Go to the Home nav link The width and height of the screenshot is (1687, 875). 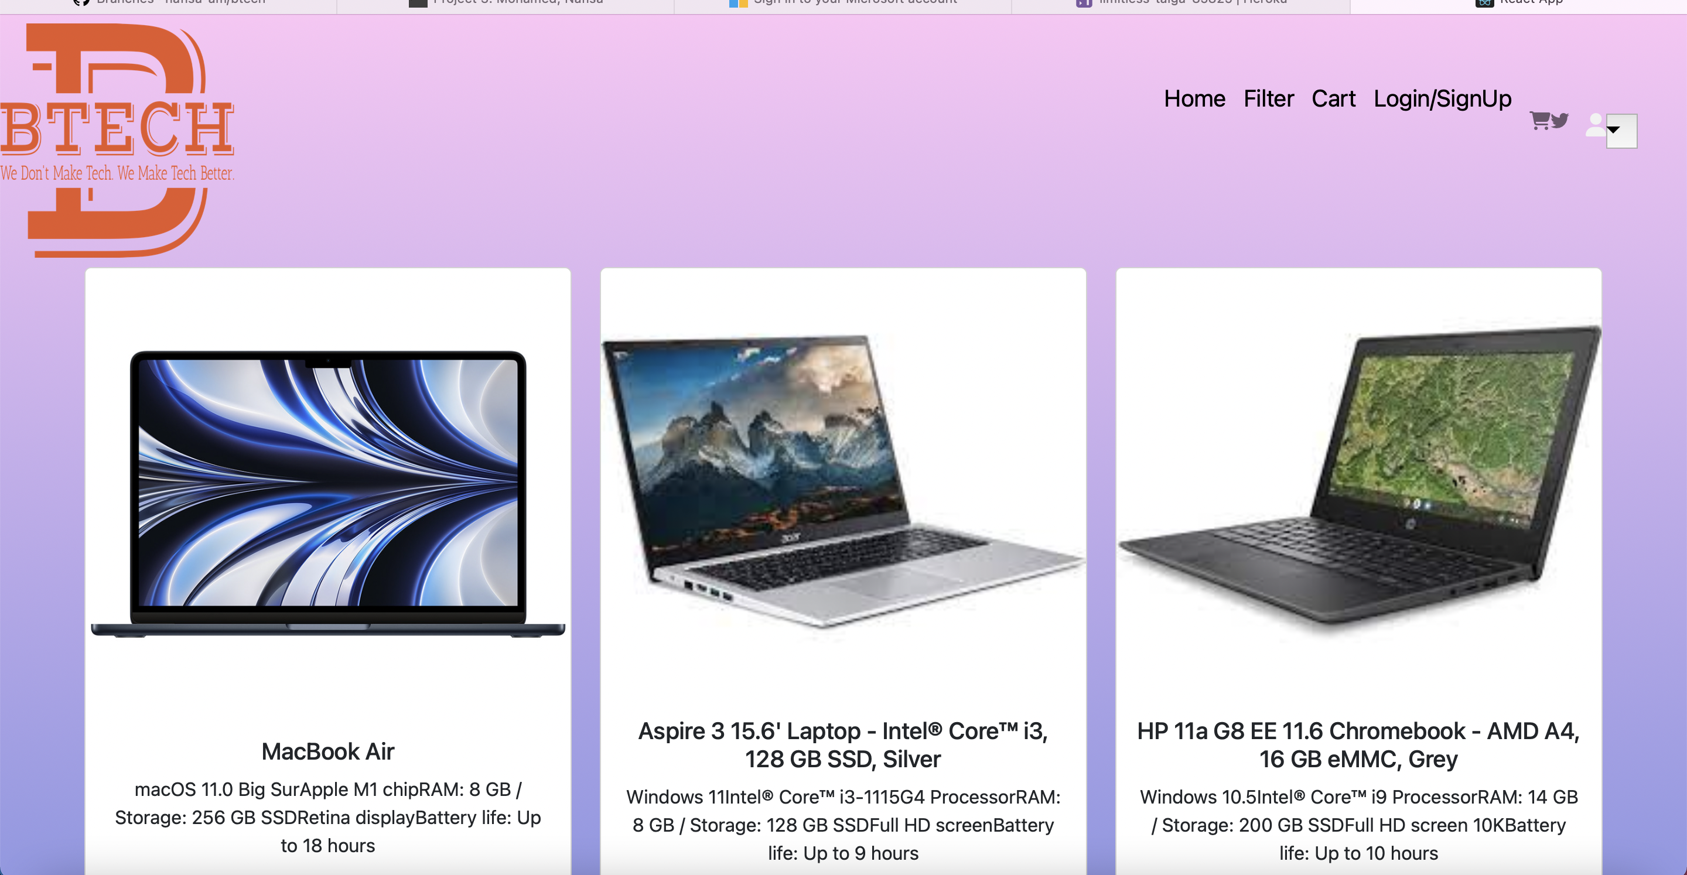[x=1194, y=99]
